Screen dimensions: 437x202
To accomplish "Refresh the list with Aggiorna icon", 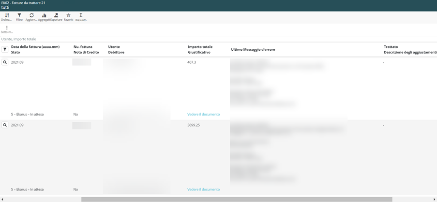I will click(31, 16).
